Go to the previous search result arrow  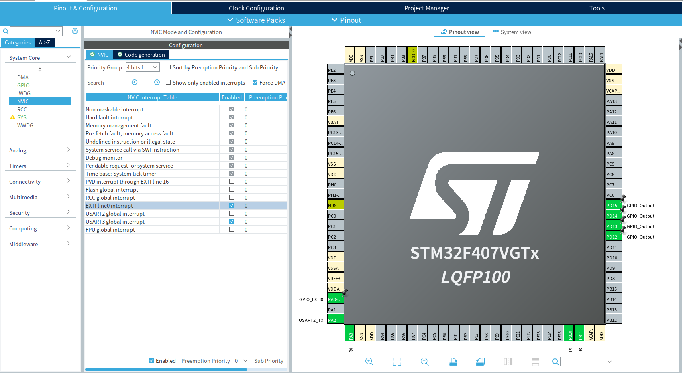tap(135, 82)
